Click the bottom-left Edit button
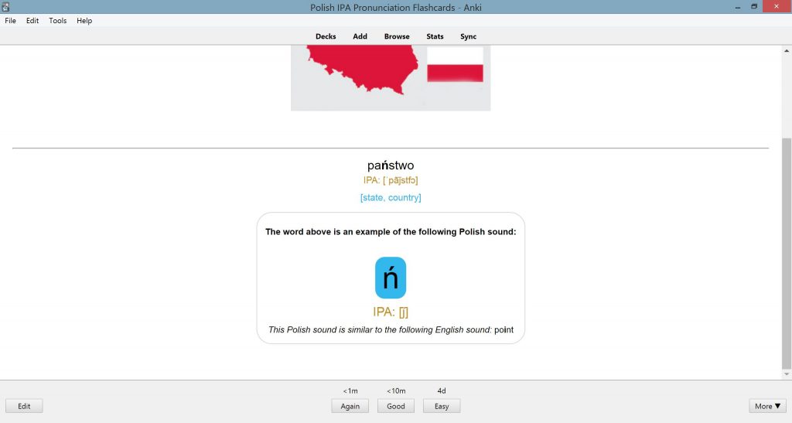This screenshot has height=423, width=792. [24, 406]
